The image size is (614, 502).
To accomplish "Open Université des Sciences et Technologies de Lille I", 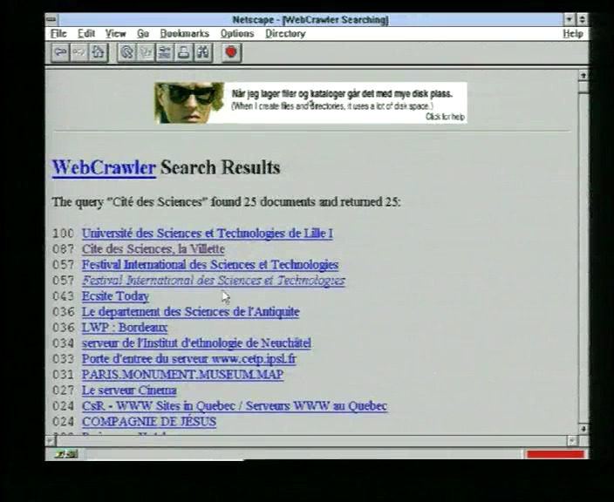I will [x=208, y=234].
